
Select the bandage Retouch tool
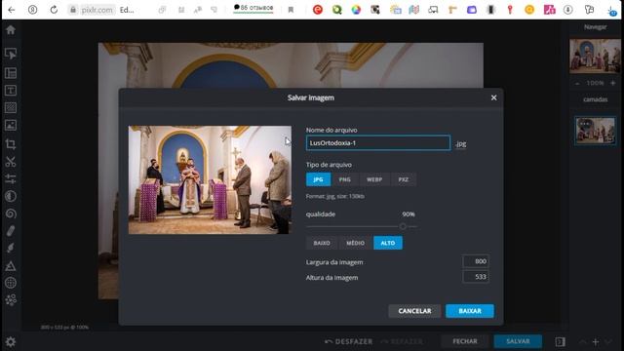coord(11,231)
